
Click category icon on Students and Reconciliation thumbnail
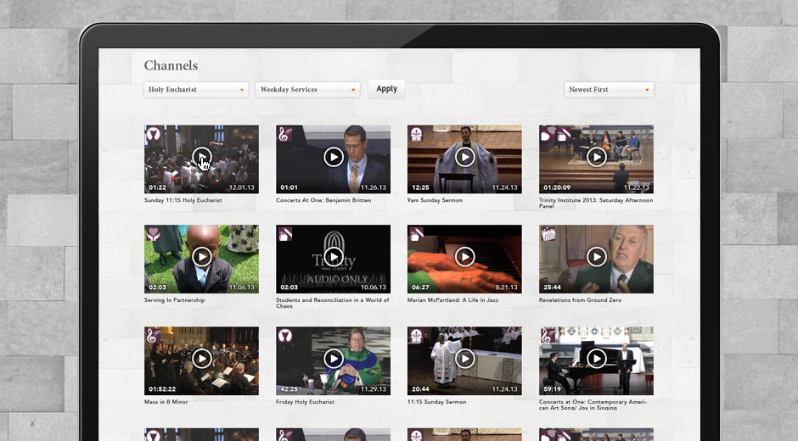(285, 233)
